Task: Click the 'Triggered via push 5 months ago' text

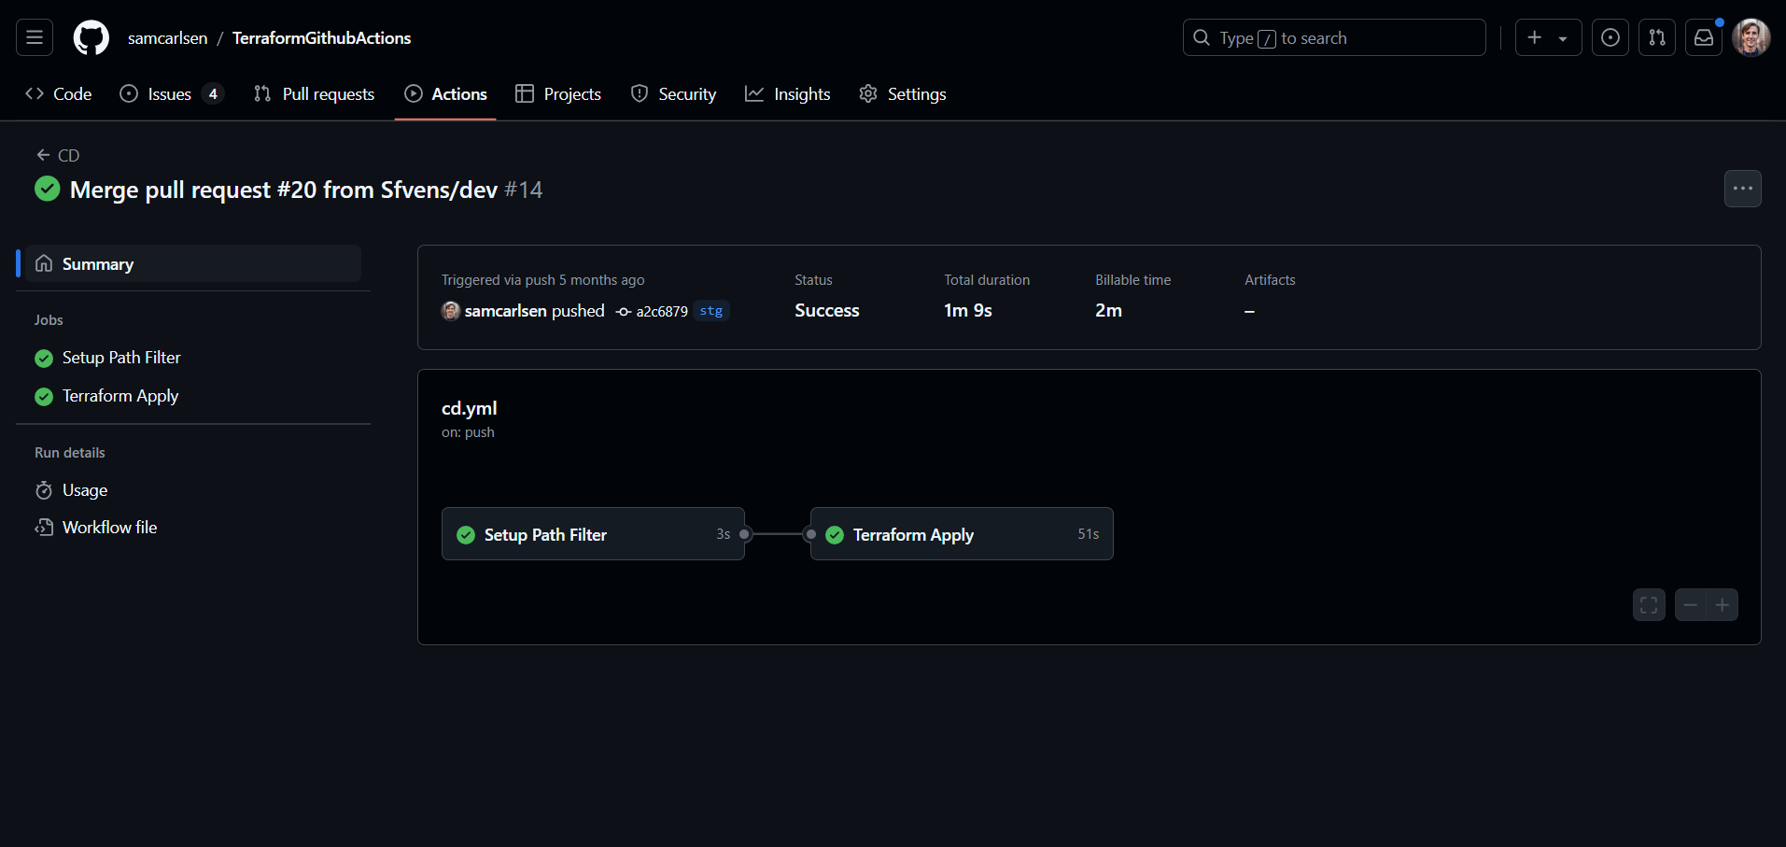Action: 543,280
